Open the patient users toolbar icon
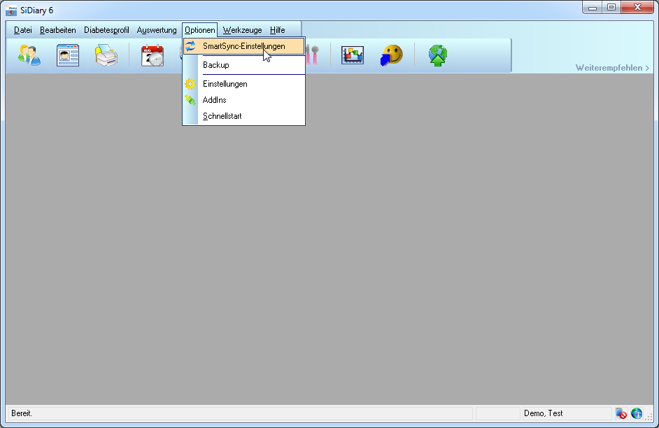 click(x=29, y=55)
